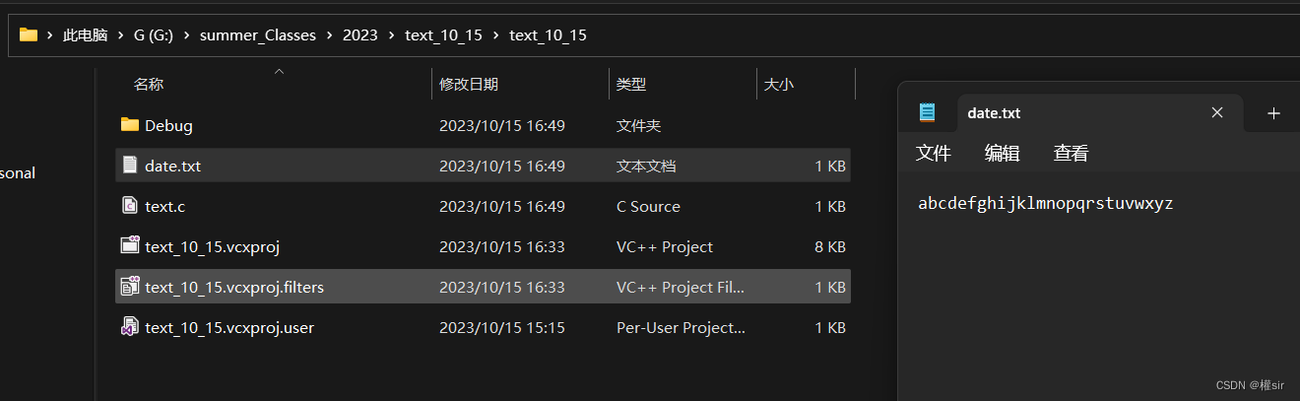
Task: Click the Notepad app icon
Action: coord(927,112)
